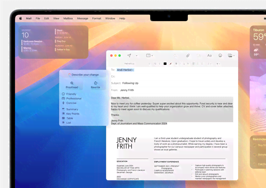Open the font size 12 selector

tap(157, 64)
